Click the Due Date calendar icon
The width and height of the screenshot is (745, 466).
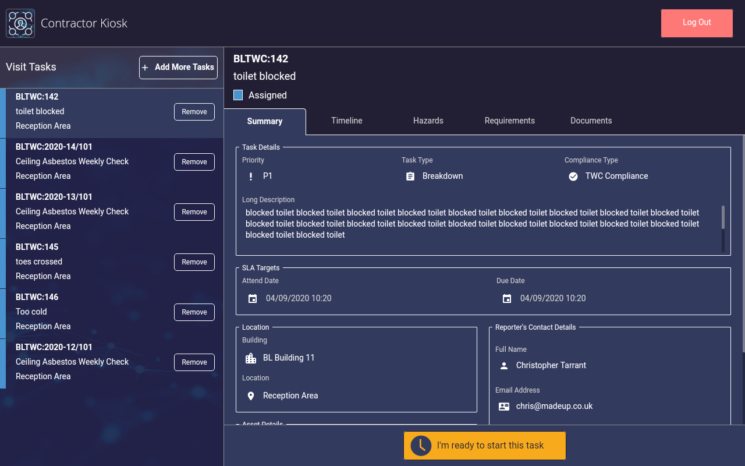tap(507, 298)
